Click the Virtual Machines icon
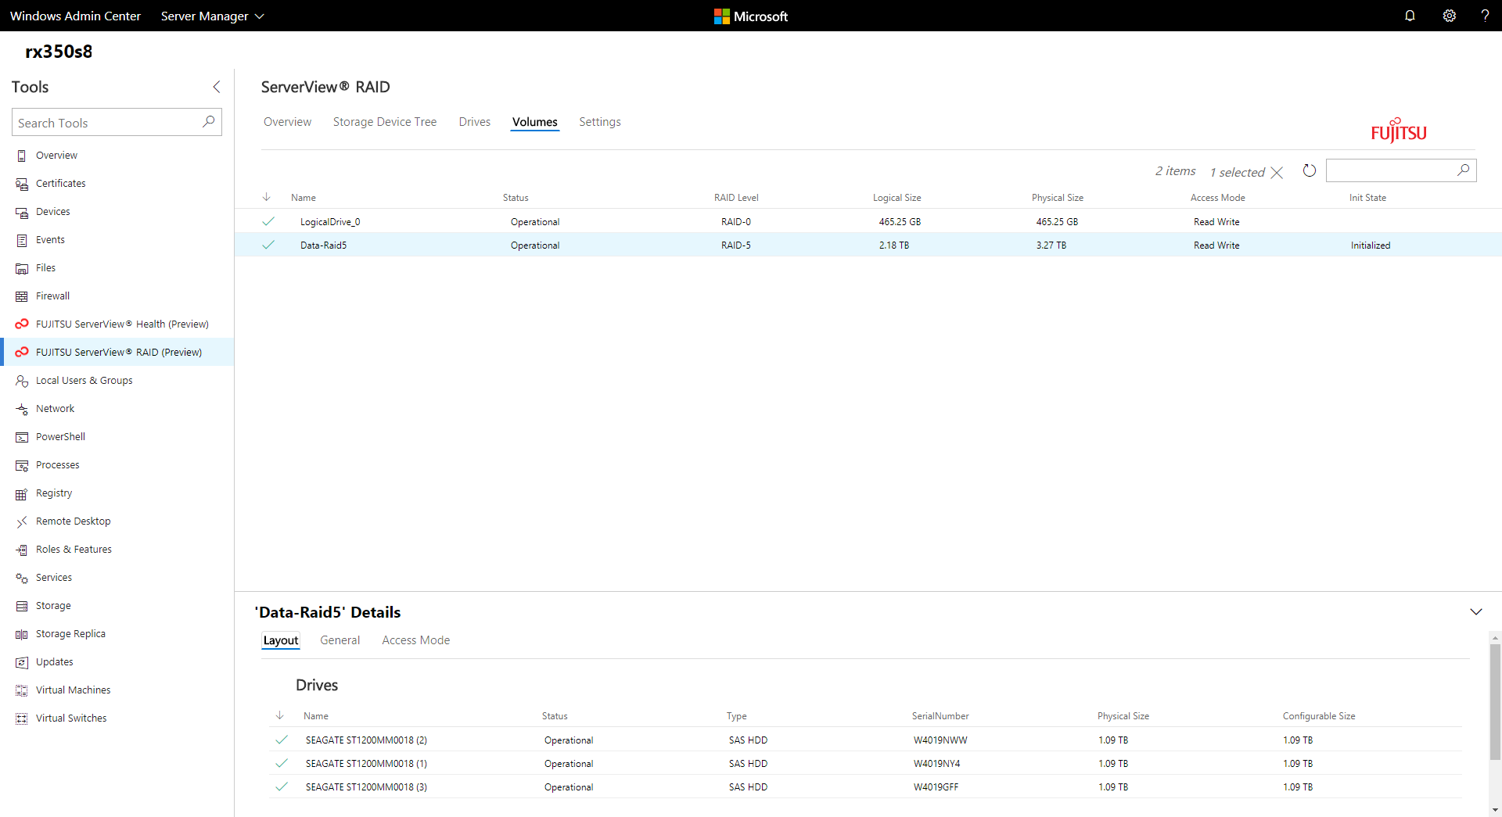Screen dimensions: 1502x817 22,690
